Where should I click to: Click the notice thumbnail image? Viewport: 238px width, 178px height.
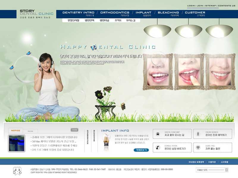[17, 143]
